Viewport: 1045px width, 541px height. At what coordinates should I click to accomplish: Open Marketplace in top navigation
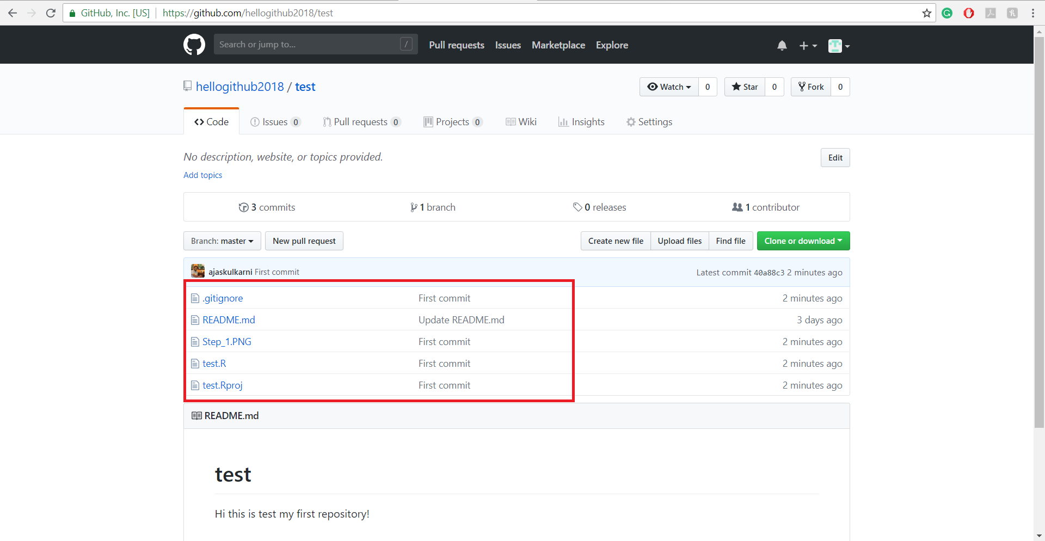558,45
